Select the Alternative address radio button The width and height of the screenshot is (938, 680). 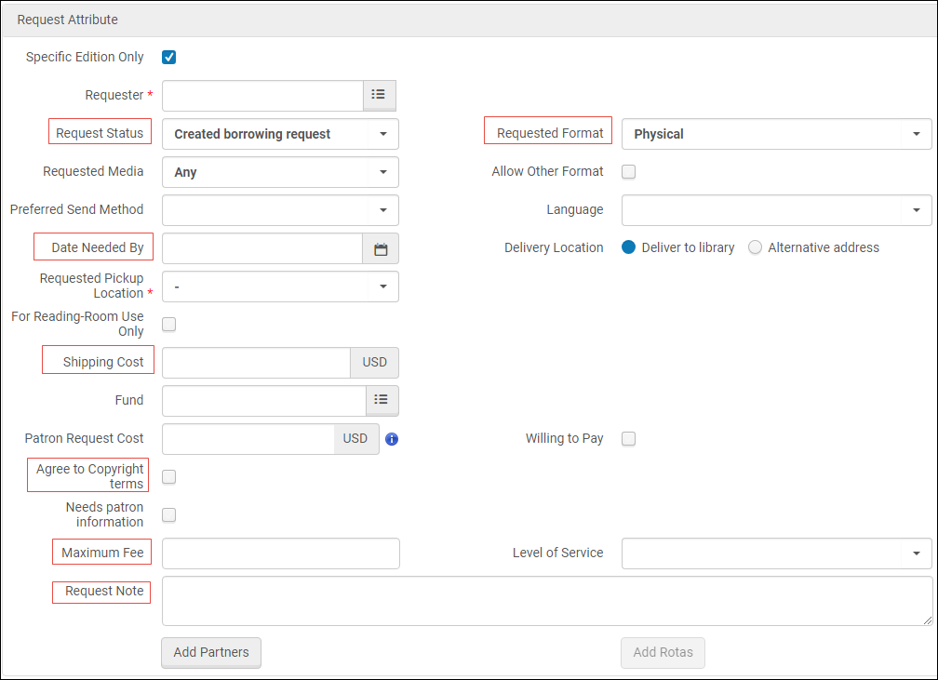click(755, 247)
